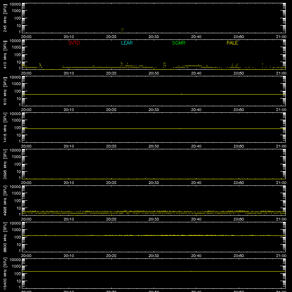Click 10000 tick label on 245 MHz panel
The width and height of the screenshot is (292, 292).
[x=15, y=4]
